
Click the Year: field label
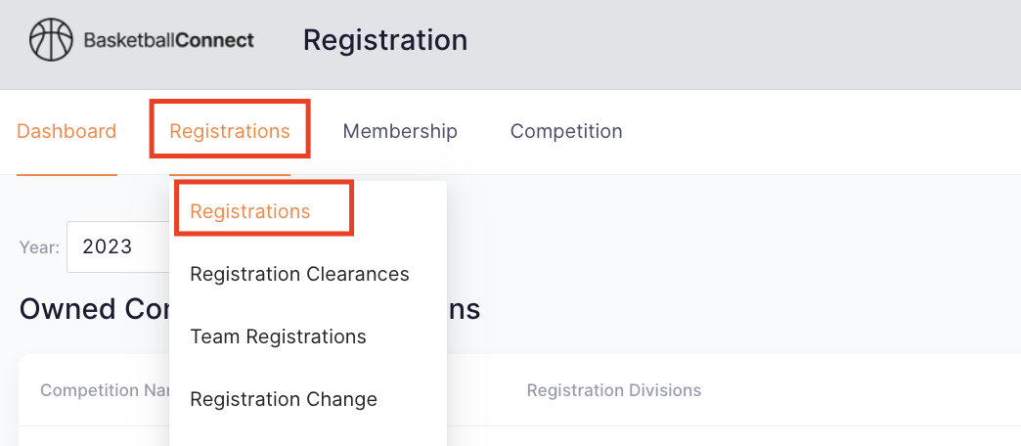pyautogui.click(x=39, y=247)
